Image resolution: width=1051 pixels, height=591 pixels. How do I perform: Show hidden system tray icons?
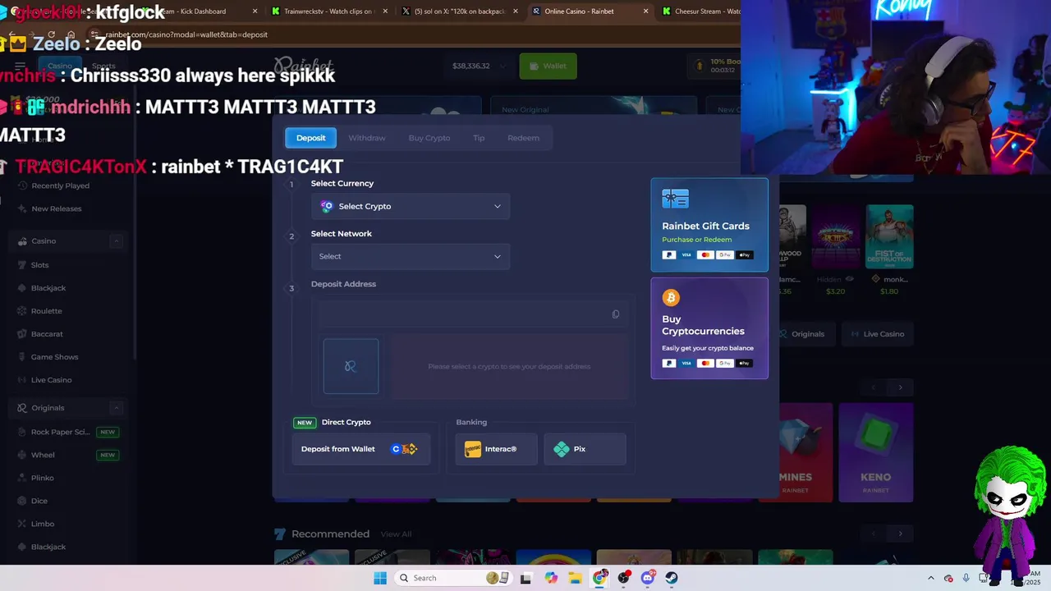(930, 578)
